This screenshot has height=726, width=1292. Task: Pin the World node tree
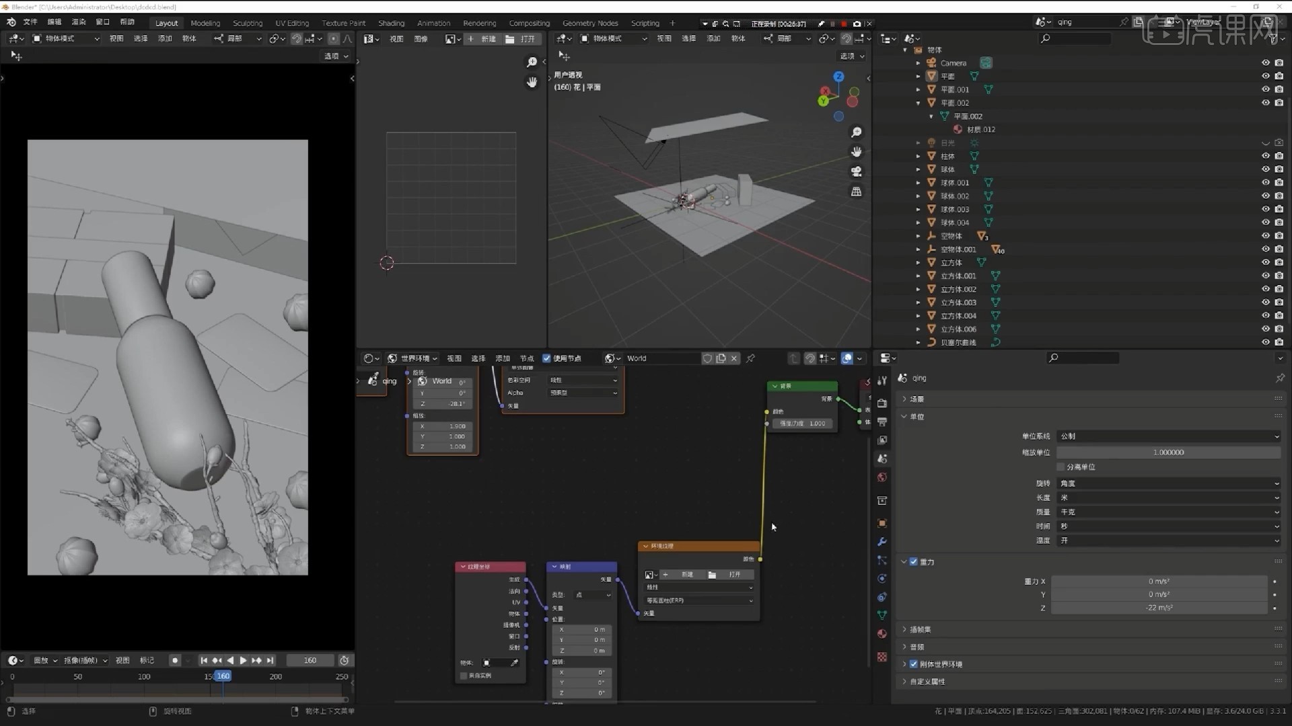[750, 358]
